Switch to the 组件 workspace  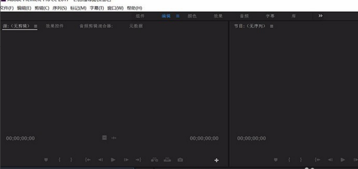(140, 16)
